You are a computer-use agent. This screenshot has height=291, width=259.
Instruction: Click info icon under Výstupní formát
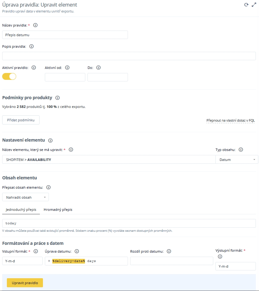click(220, 257)
